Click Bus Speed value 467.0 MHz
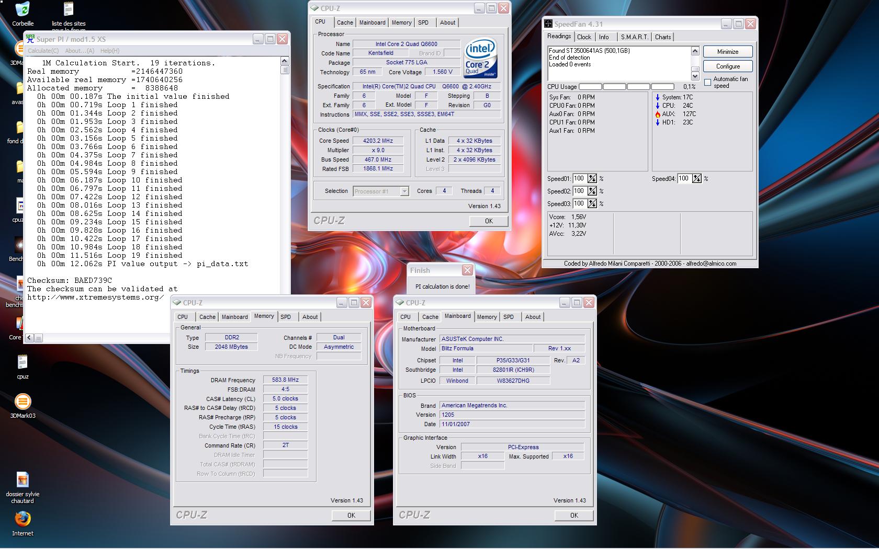Viewport: 879px width, 549px height. pos(378,160)
